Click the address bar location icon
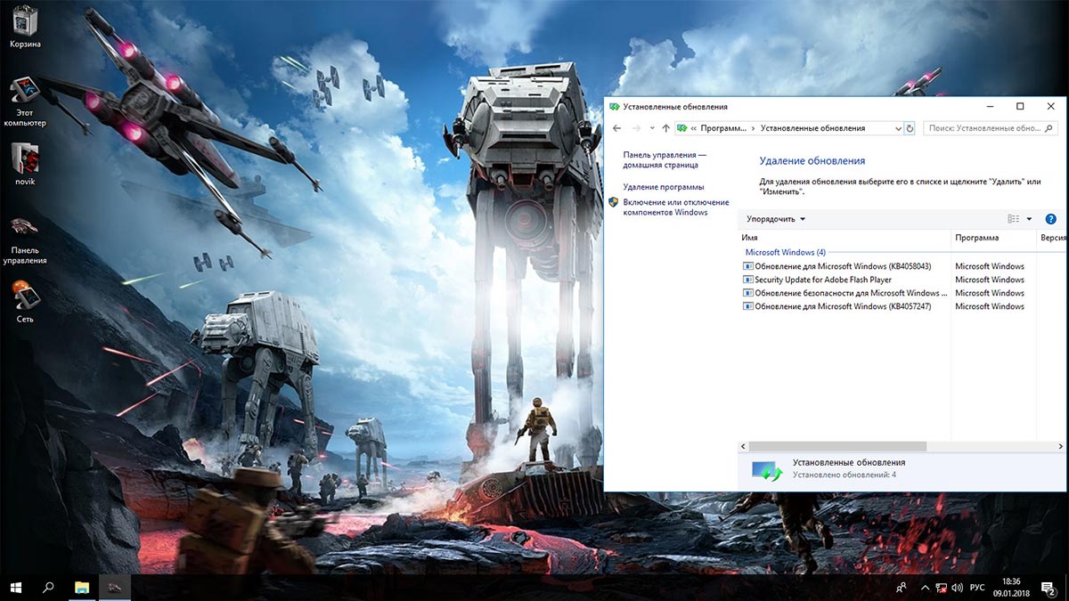Screen dimensions: 1069x601 [682, 128]
